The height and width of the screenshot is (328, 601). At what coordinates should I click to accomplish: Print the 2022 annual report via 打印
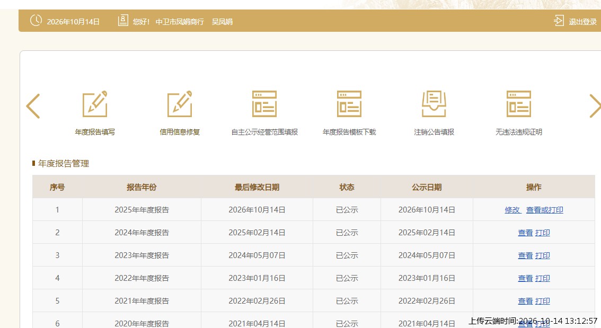[542, 278]
